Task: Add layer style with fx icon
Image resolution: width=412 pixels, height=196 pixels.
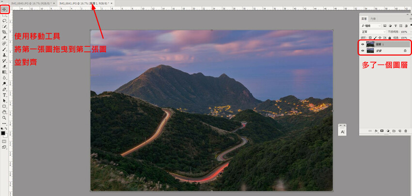Action: (x=376, y=131)
